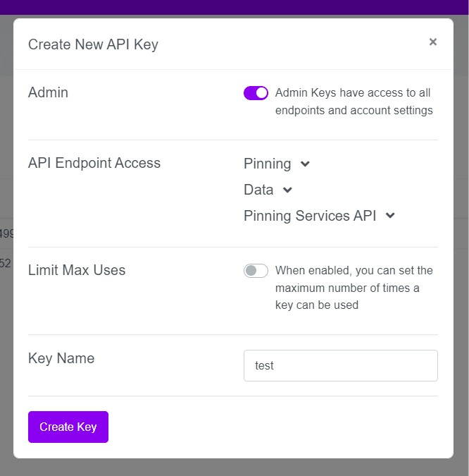Screen dimensions: 469x476
Task: Open the Pinning endpoint section label
Action: pyautogui.click(x=268, y=164)
